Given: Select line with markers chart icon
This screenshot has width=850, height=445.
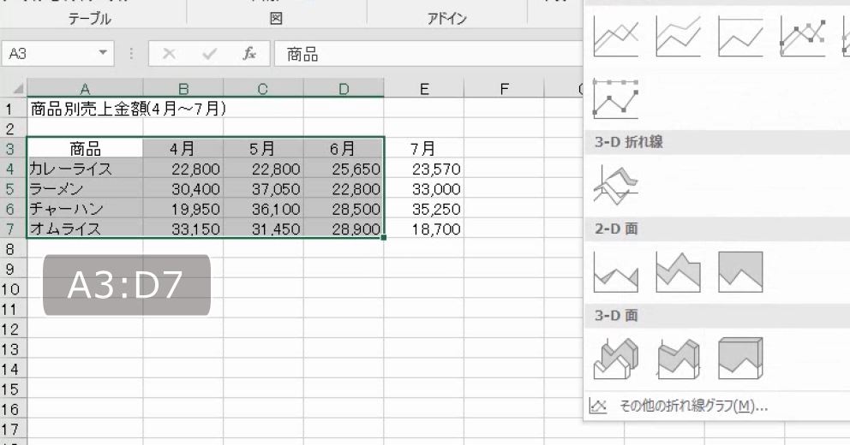Looking at the screenshot, I should (x=803, y=36).
